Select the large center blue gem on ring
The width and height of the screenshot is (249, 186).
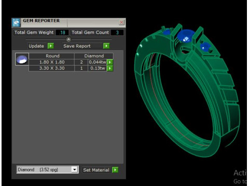186,36
